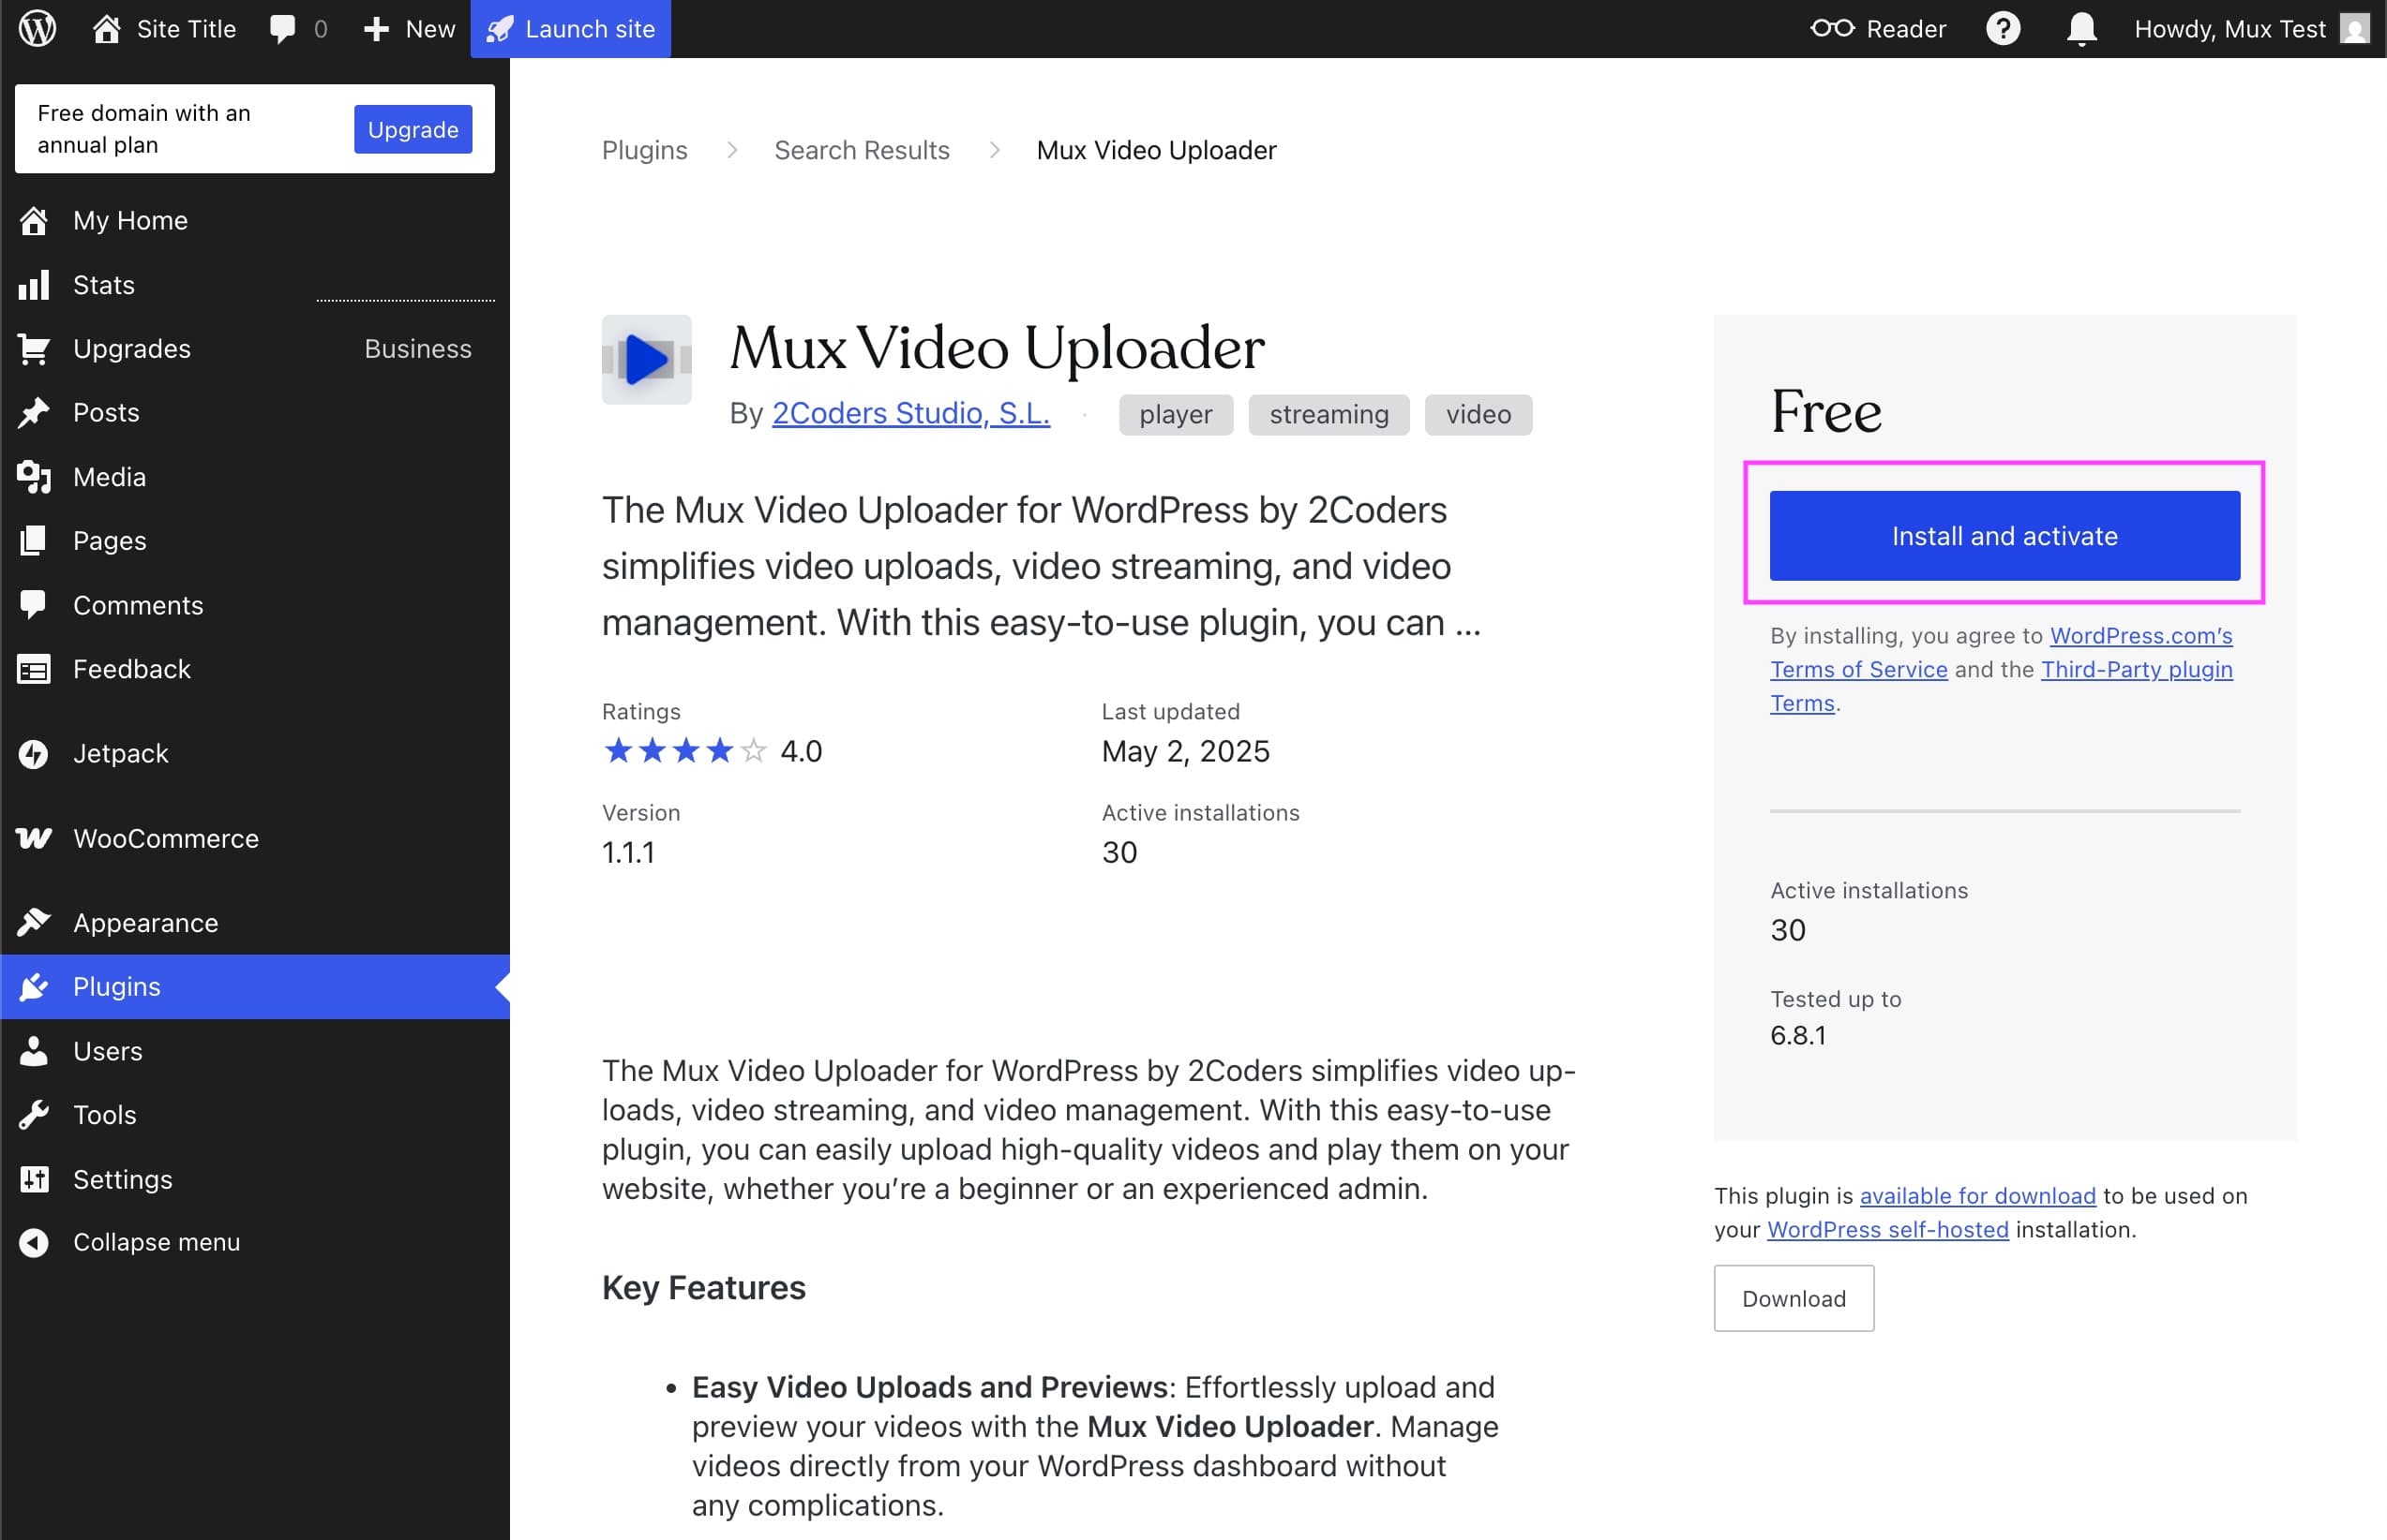Select the streaming tag
This screenshot has height=1540, width=2387.
tap(1329, 414)
